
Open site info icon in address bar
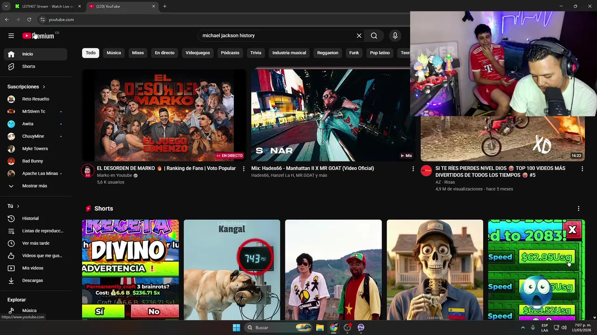(x=42, y=20)
